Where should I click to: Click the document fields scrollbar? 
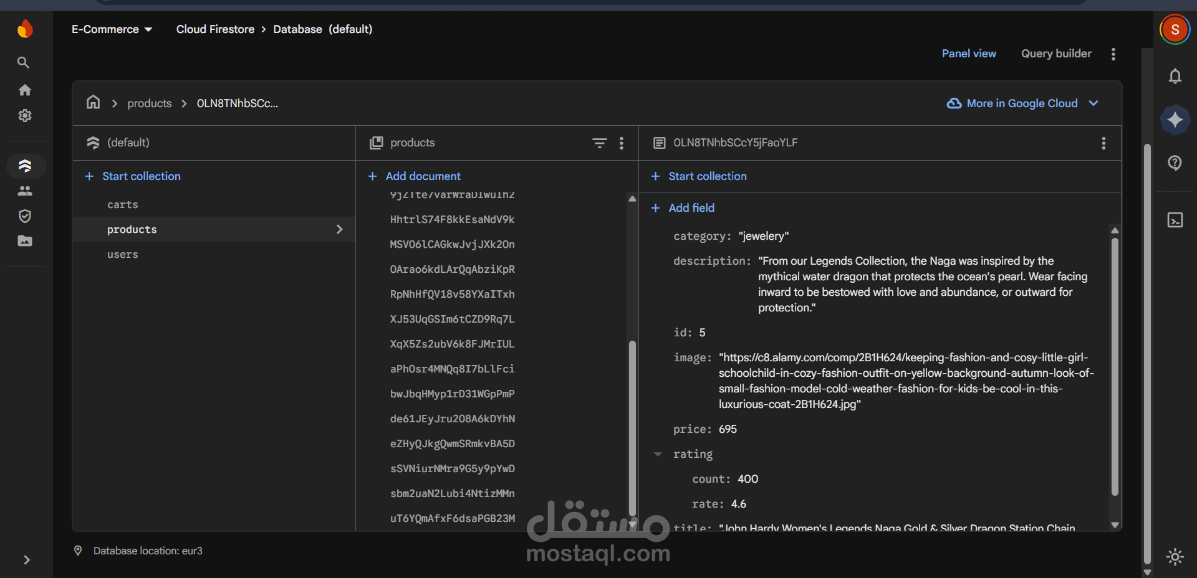coord(1115,366)
